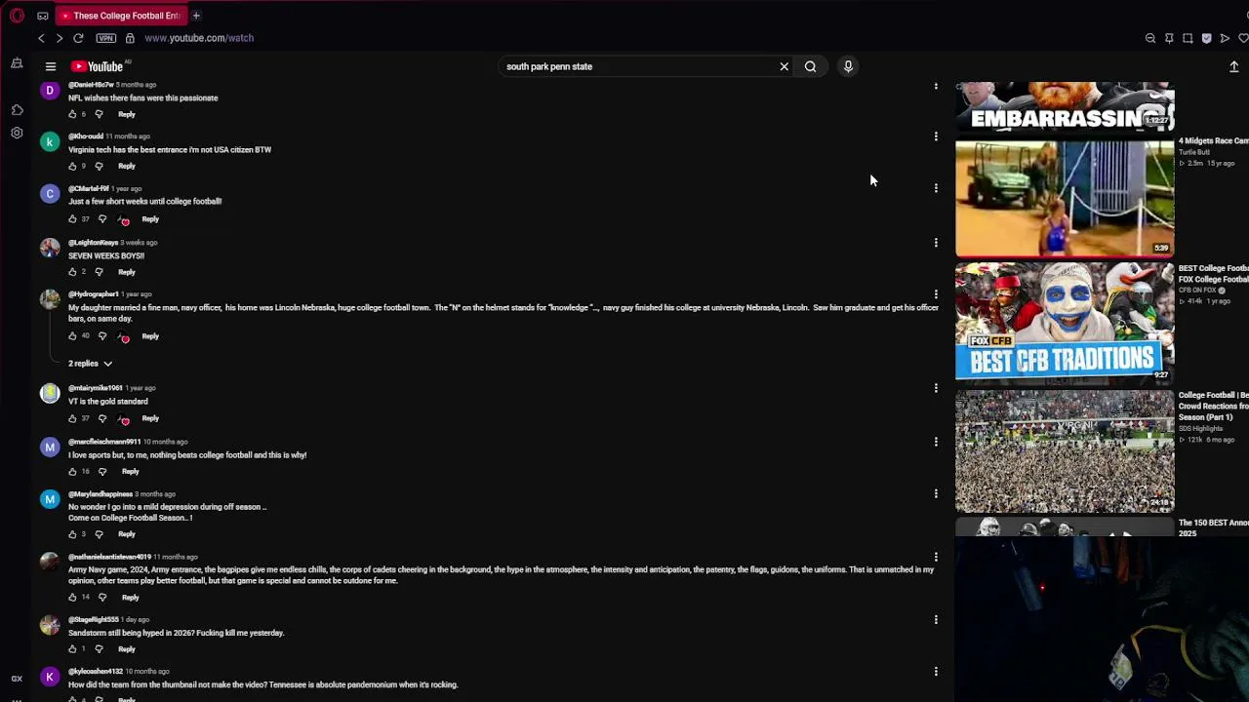1249x702 pixels.
Task: Reply to the 'nothing beats college football' comment
Action: click(131, 472)
